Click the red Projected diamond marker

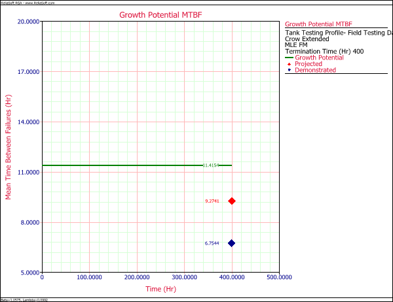[231, 201]
